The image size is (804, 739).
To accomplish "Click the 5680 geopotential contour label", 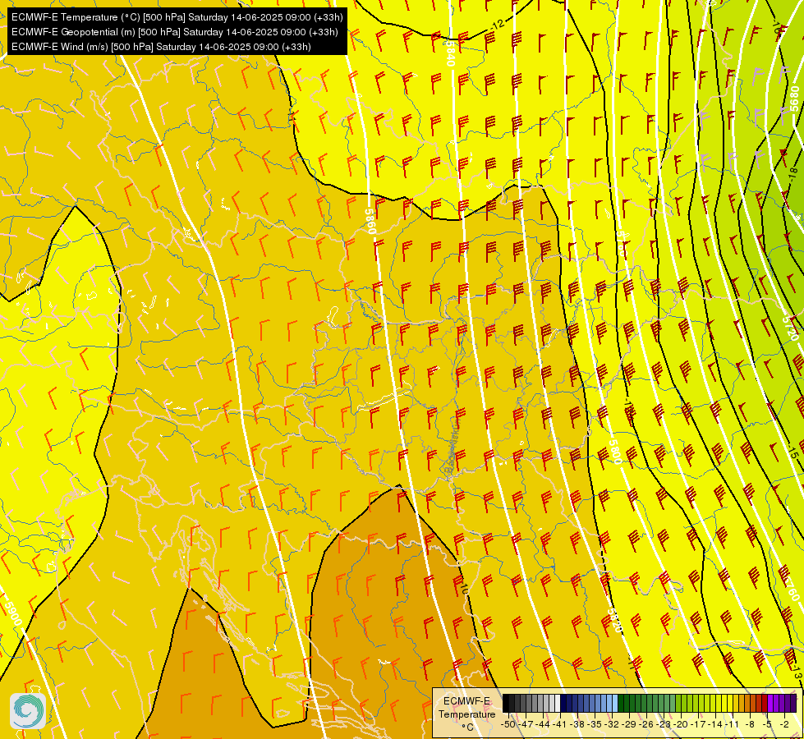I will click(794, 99).
